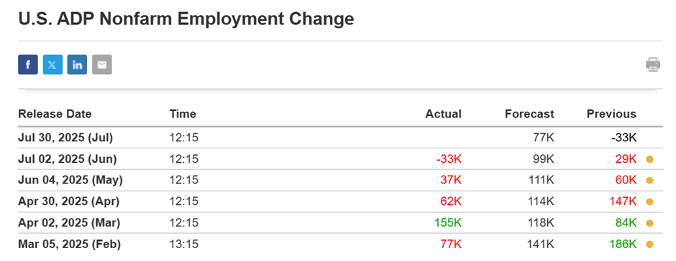Send the page via email icon
The width and height of the screenshot is (676, 261).
[101, 65]
